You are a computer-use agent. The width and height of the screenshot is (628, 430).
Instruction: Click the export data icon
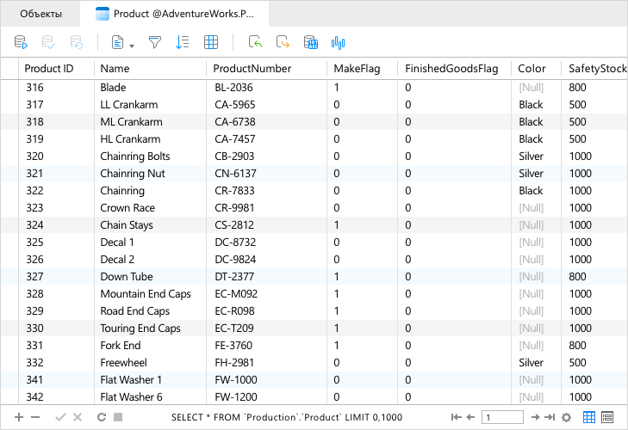283,41
